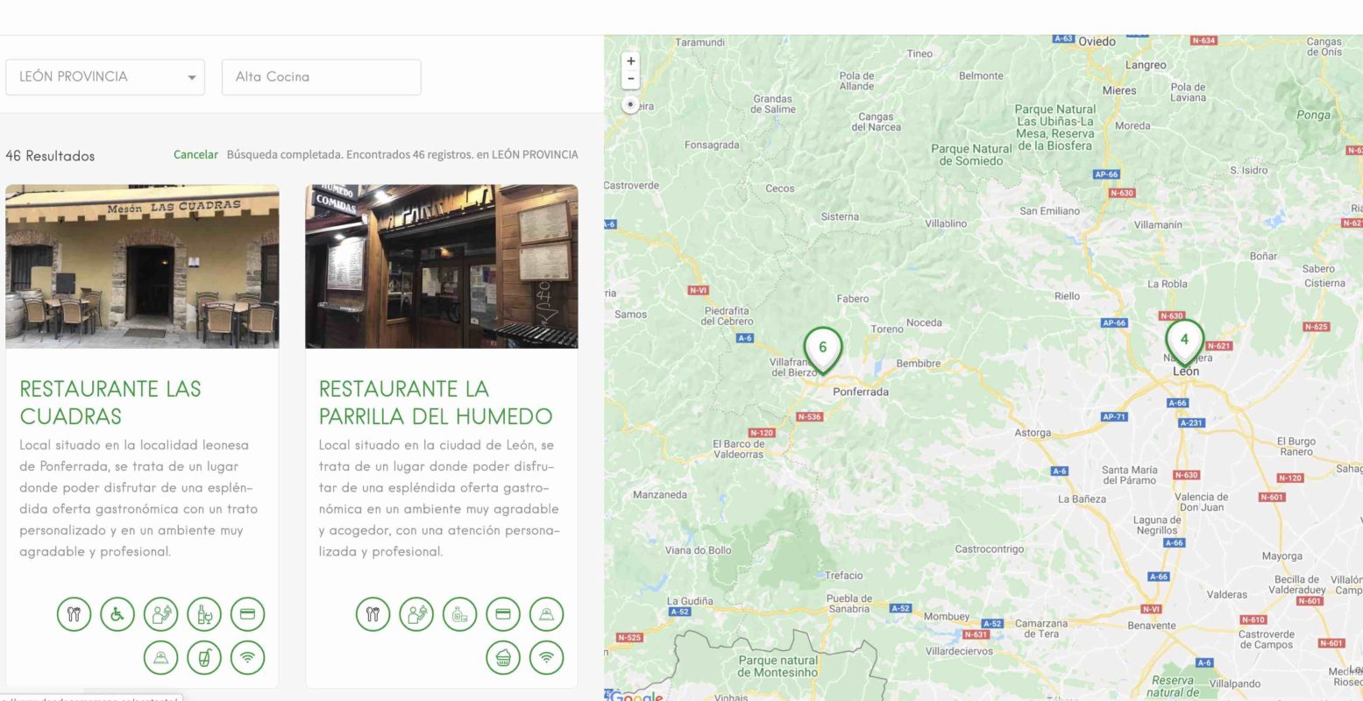
Task: Click the my-location map button
Action: point(631,105)
